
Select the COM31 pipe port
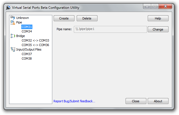pos(27,27)
